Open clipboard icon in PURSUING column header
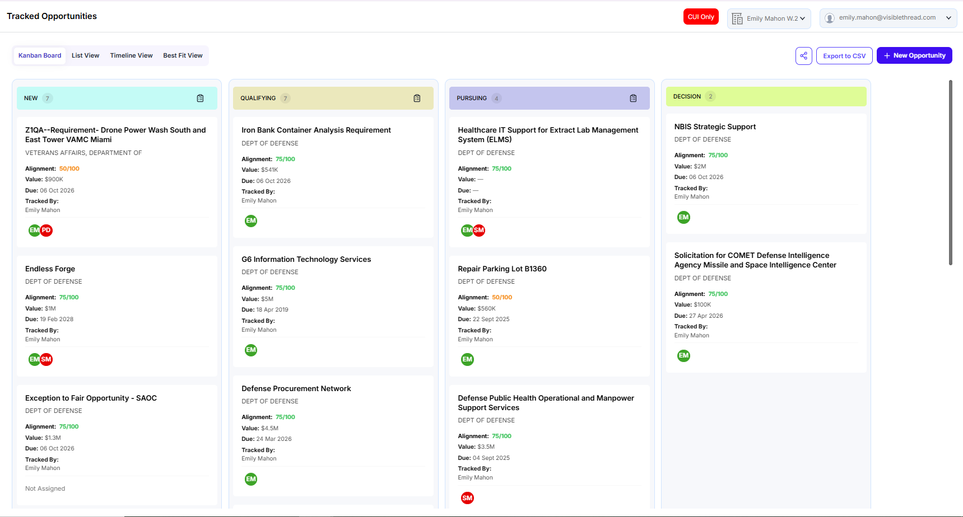Viewport: 963px width, 517px height. (x=633, y=98)
